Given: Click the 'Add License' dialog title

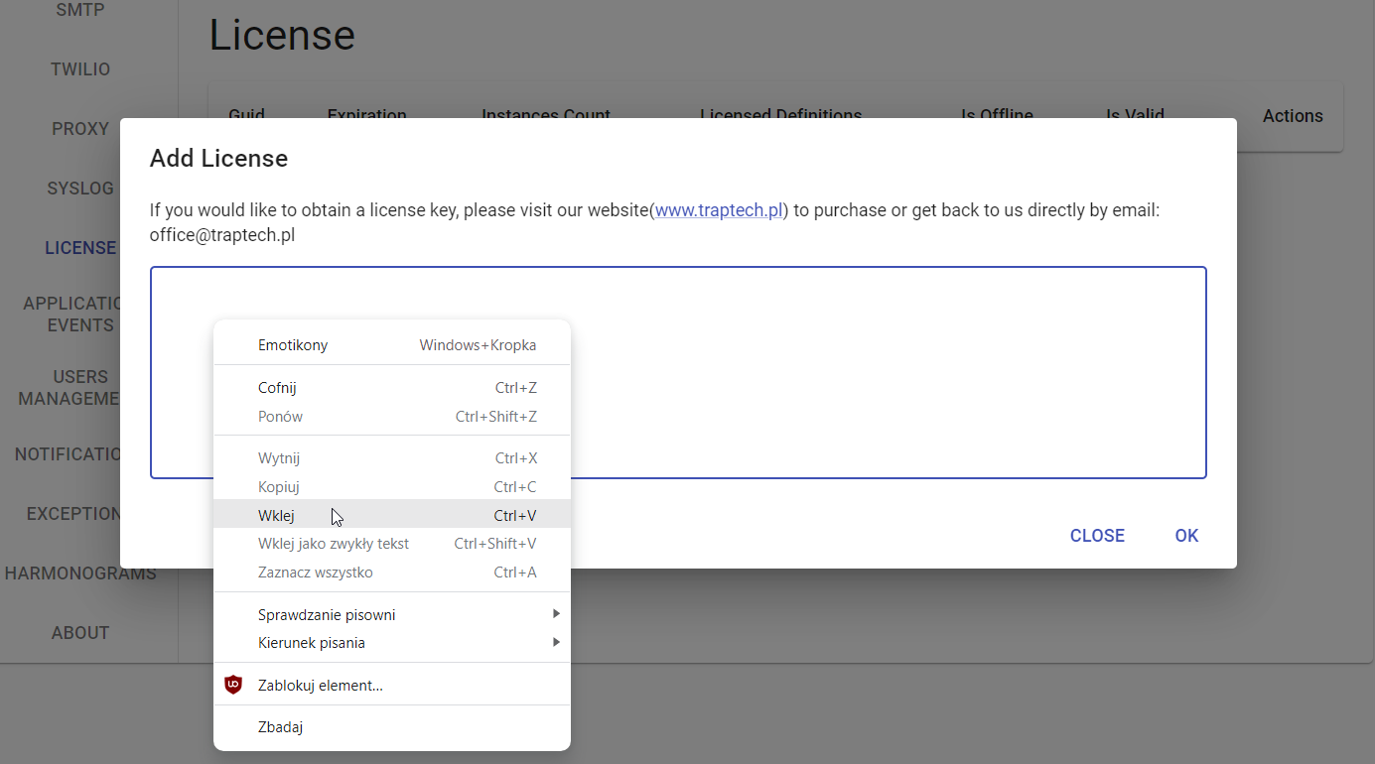Looking at the screenshot, I should click(218, 159).
